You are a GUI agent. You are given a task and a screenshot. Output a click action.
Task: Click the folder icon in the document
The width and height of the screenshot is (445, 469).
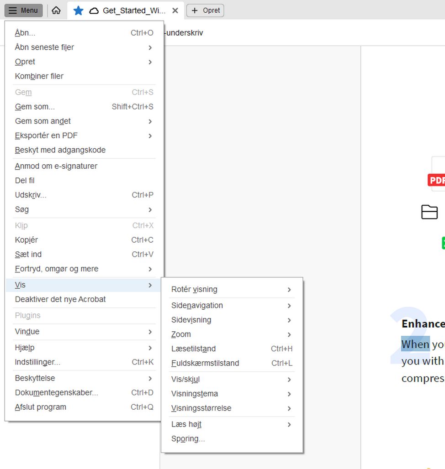pos(429,212)
